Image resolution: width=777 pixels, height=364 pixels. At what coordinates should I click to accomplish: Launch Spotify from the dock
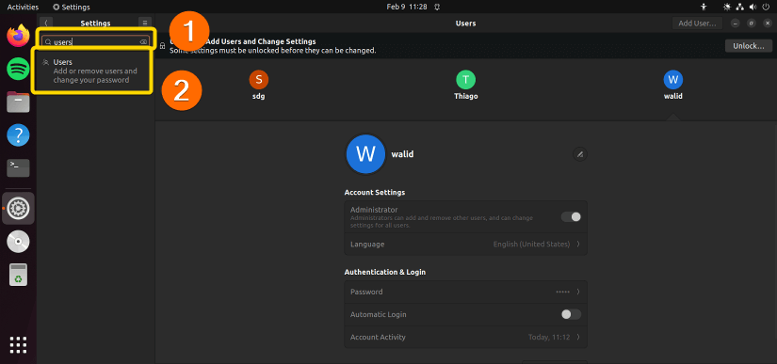(x=18, y=69)
